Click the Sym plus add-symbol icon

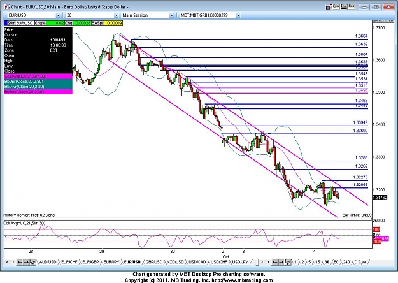click(x=32, y=262)
